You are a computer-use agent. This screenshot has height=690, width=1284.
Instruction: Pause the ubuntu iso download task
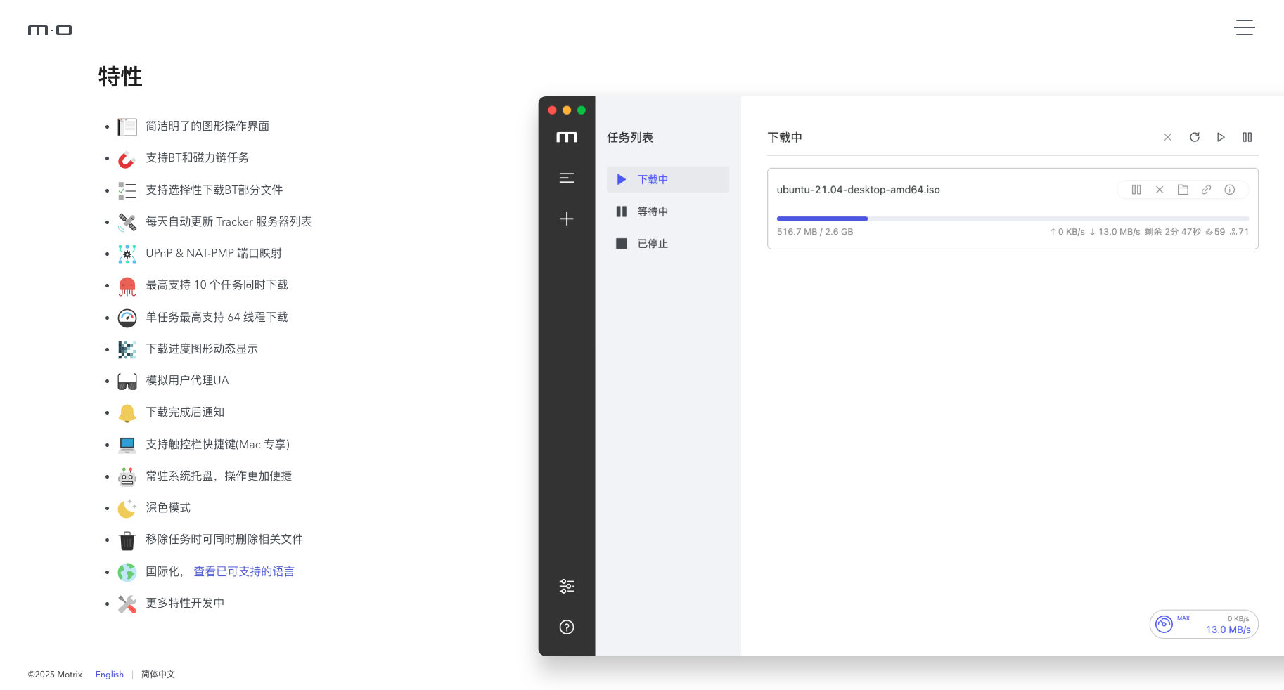pos(1136,190)
